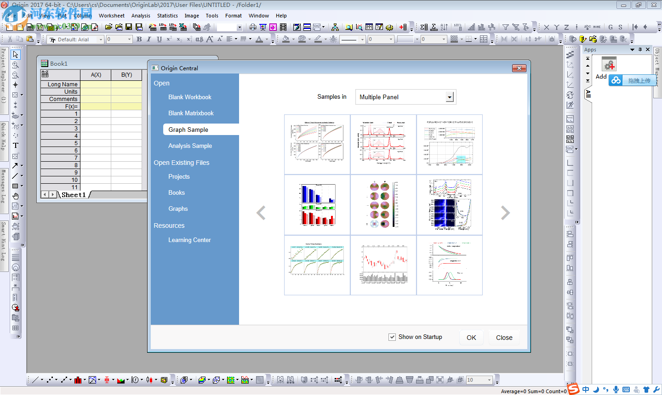
Task: Click the Close button in Origin Central
Action: (504, 338)
